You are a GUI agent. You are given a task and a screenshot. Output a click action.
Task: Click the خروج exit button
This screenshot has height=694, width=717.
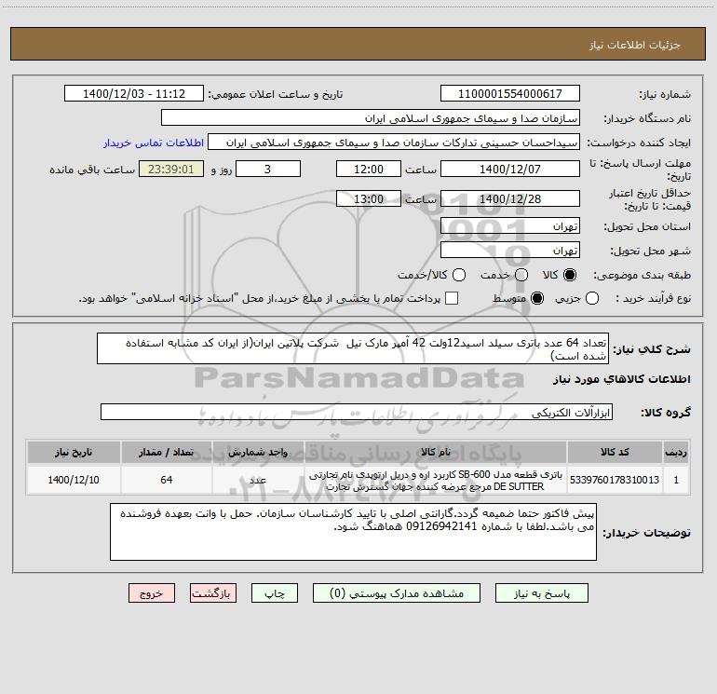(152, 592)
